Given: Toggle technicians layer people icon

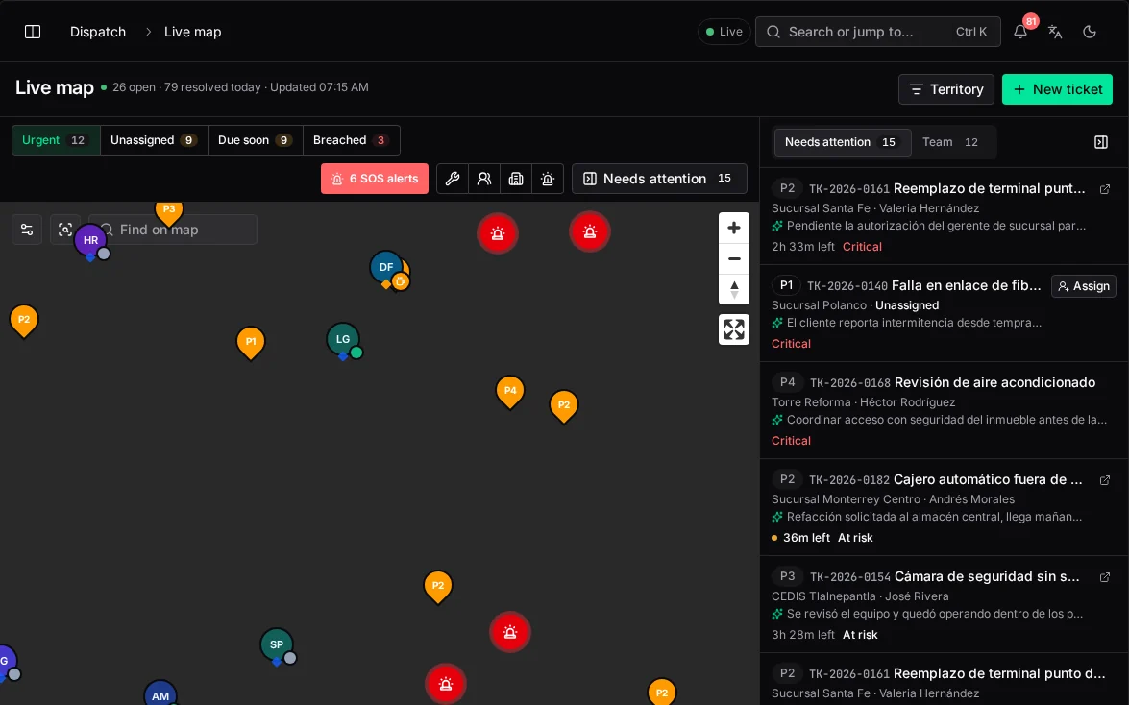Looking at the screenshot, I should point(484,179).
